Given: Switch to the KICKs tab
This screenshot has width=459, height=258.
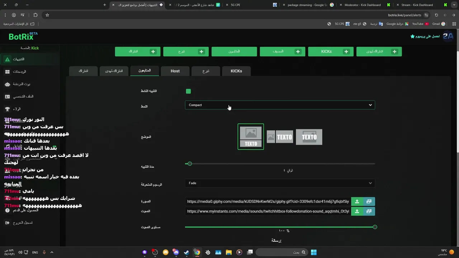Looking at the screenshot, I should (x=236, y=71).
